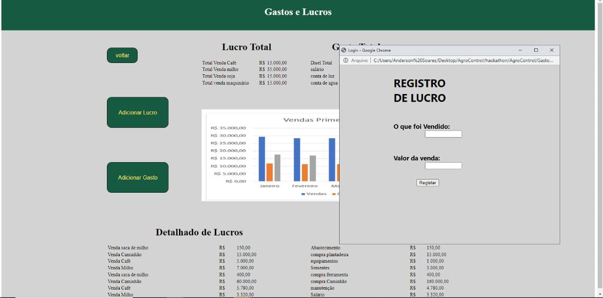
Task: Click the 'REGISTRO DE LUCRO' popup heading
Action: pyautogui.click(x=419, y=91)
